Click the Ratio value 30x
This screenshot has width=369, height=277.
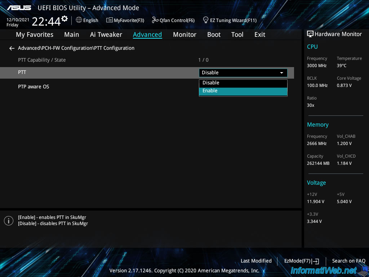point(310,105)
